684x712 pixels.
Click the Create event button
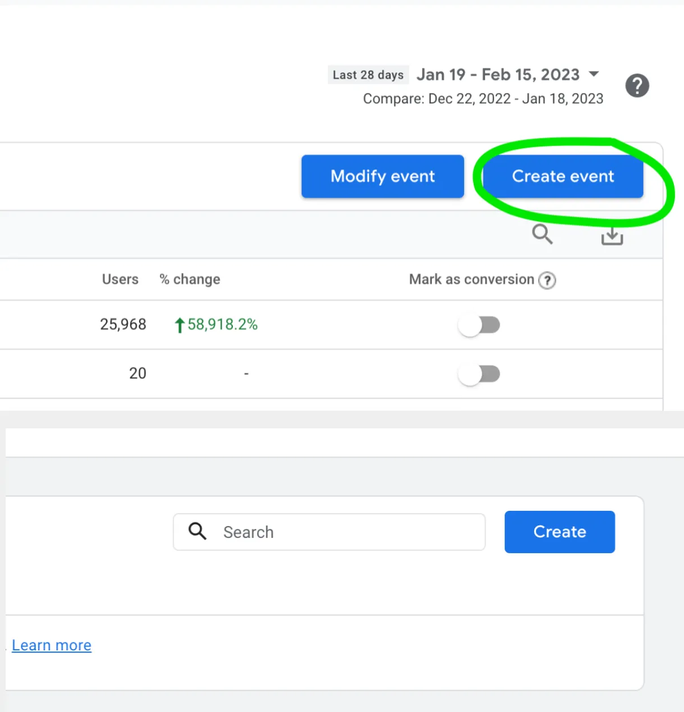(x=563, y=176)
